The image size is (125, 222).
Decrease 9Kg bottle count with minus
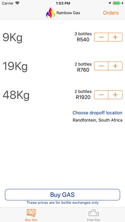(101, 37)
